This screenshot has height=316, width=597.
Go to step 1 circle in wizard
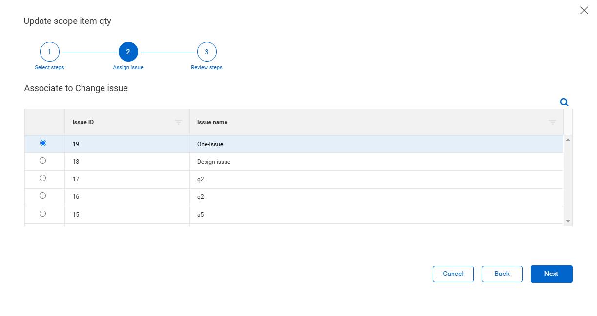tap(49, 52)
